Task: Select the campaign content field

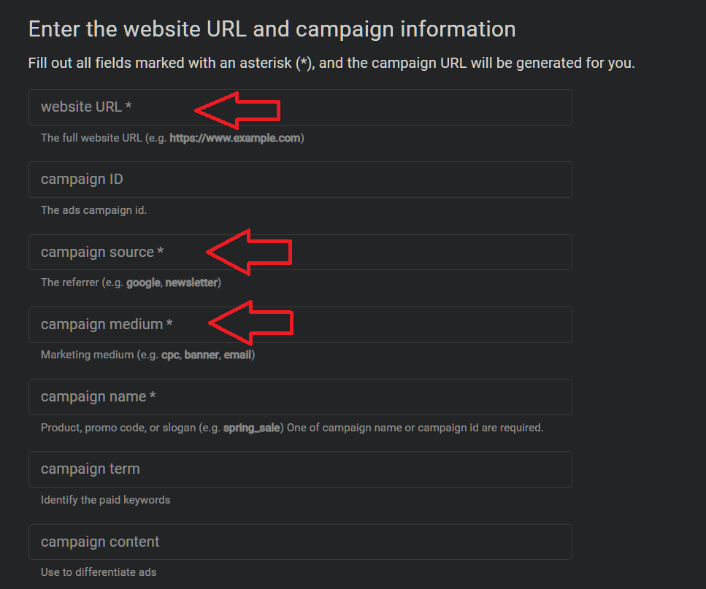Action: point(299,542)
